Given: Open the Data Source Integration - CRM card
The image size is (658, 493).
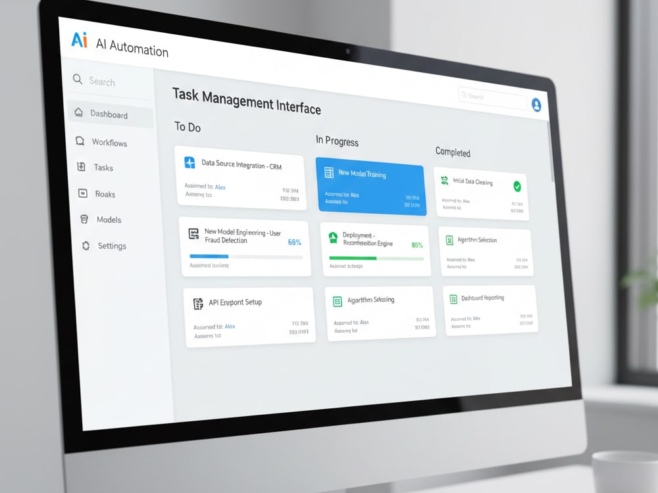Looking at the screenshot, I should point(241,178).
